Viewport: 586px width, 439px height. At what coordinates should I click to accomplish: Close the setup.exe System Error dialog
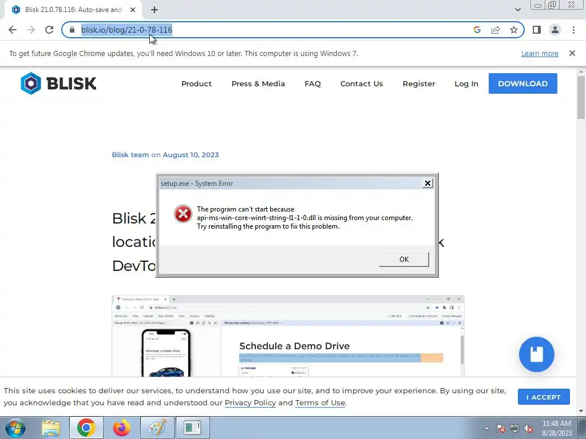[x=427, y=183]
